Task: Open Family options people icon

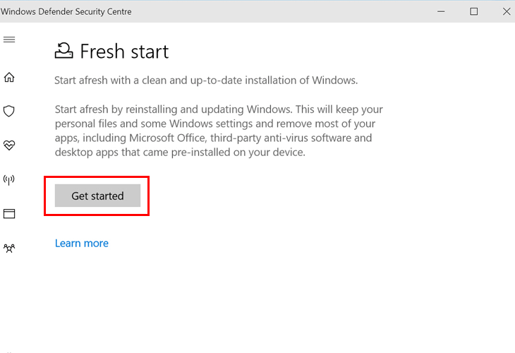Action: click(9, 248)
